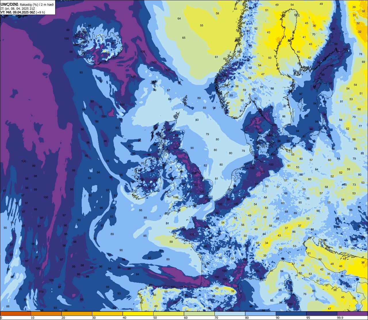This screenshot has width=368, height=320.
Task: Click the legend scale label 50
Action: (155, 318)
